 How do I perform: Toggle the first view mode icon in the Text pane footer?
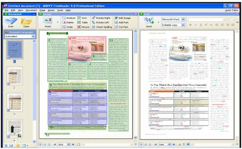tap(141, 145)
